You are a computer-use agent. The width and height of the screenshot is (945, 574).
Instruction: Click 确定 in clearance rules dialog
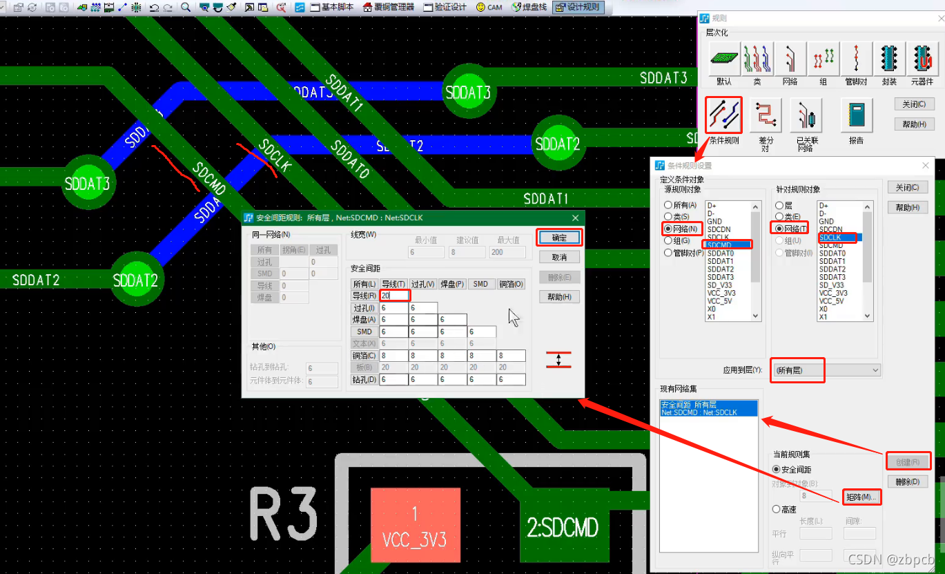(x=559, y=238)
